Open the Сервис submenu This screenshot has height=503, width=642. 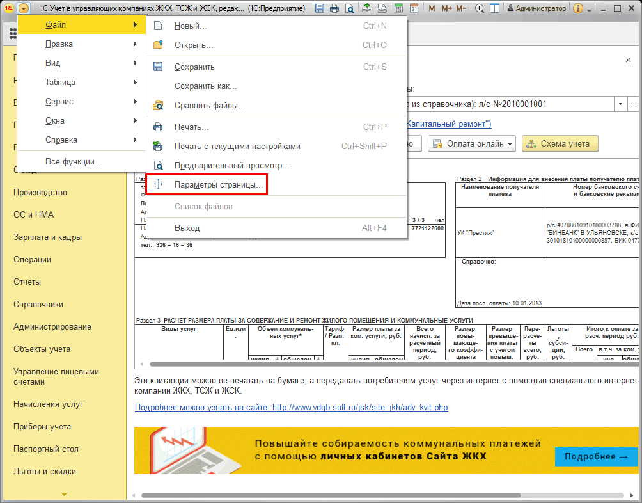[82, 102]
